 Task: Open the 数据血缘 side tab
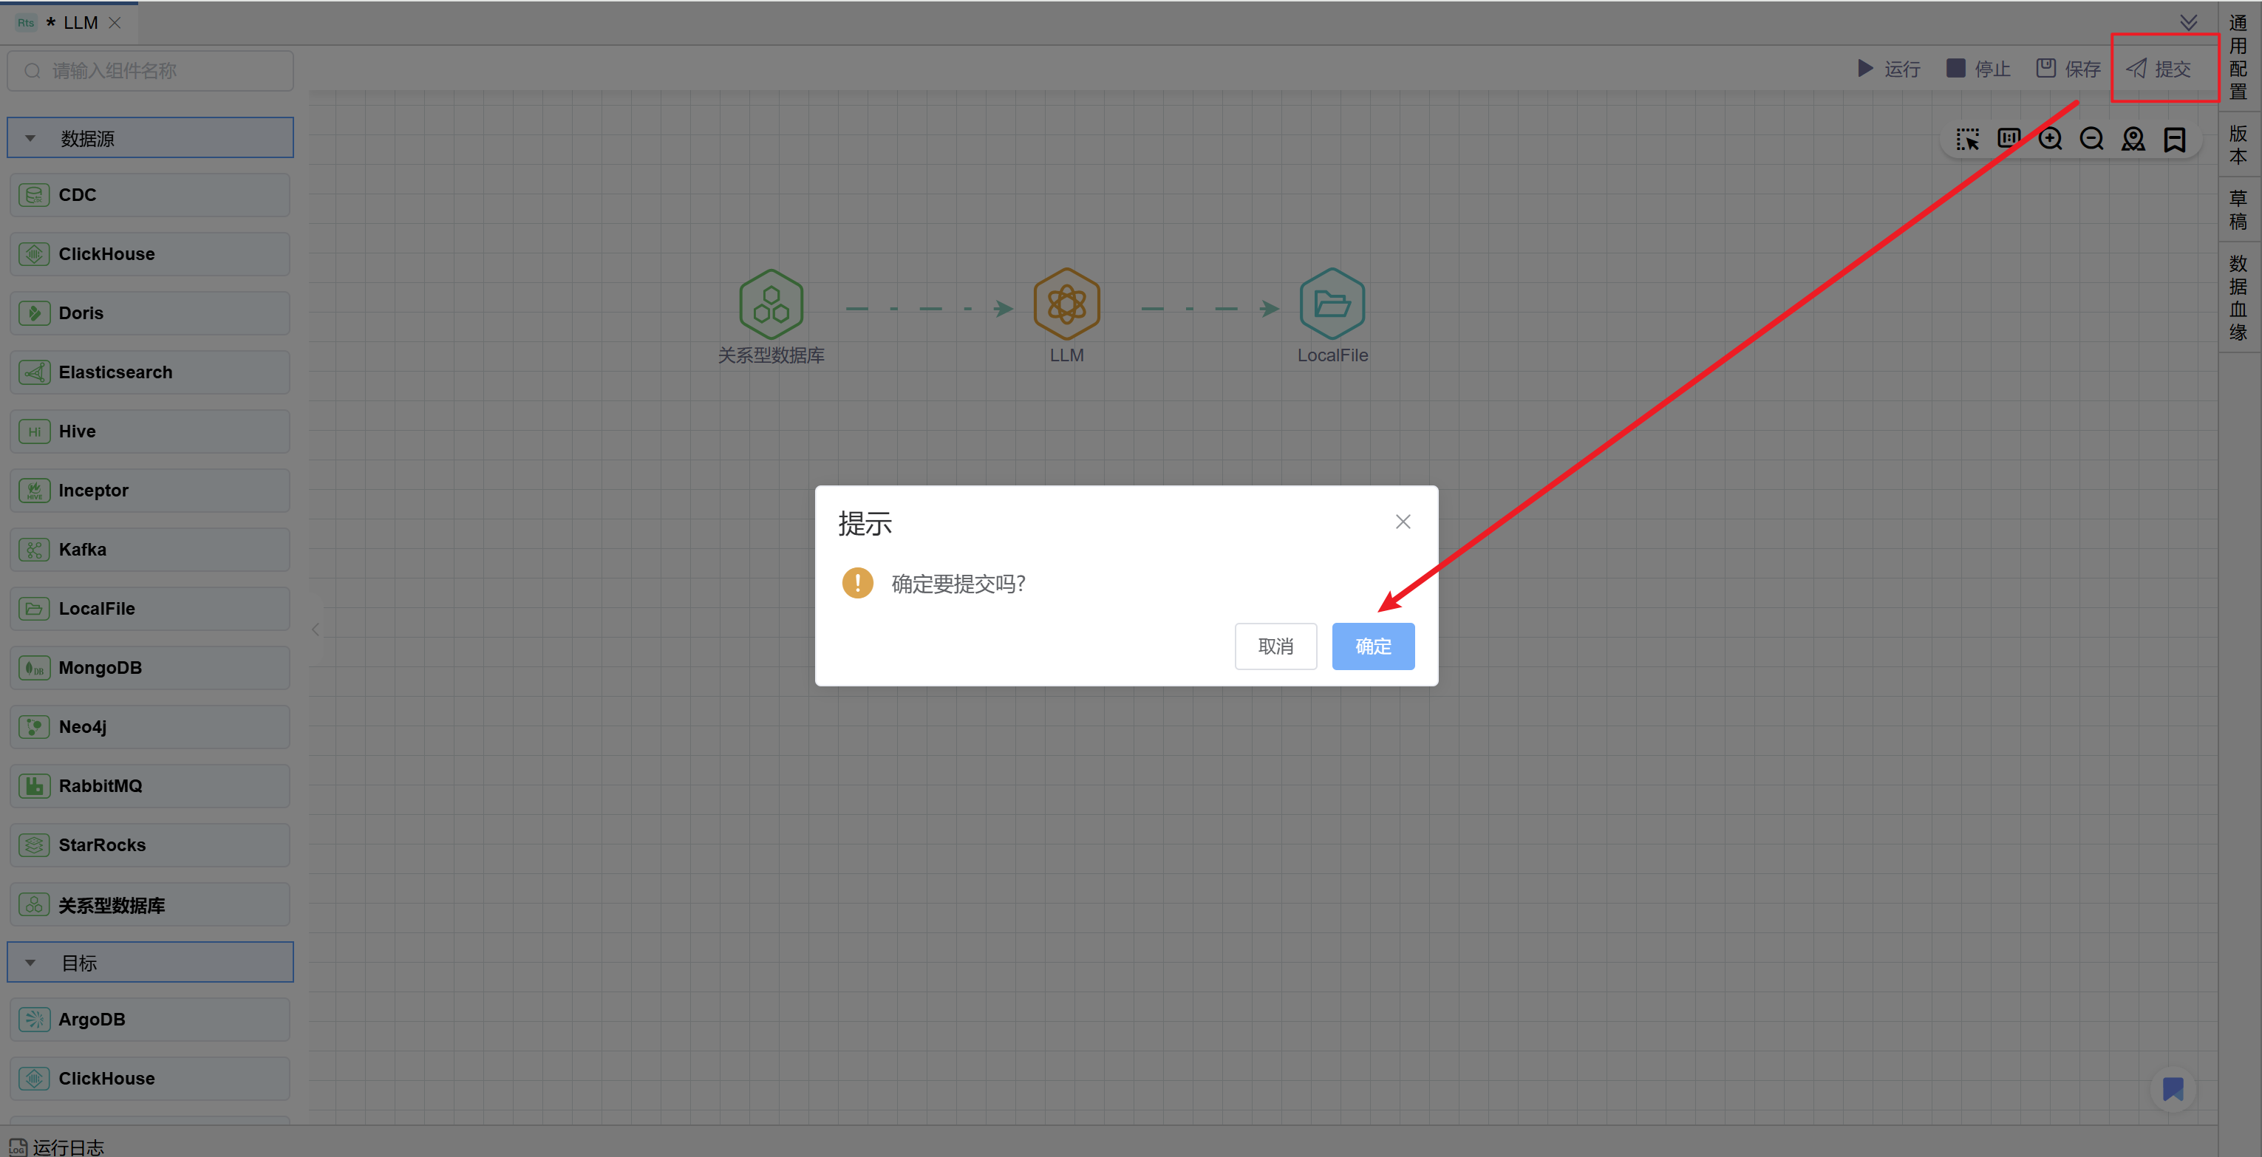click(2238, 298)
